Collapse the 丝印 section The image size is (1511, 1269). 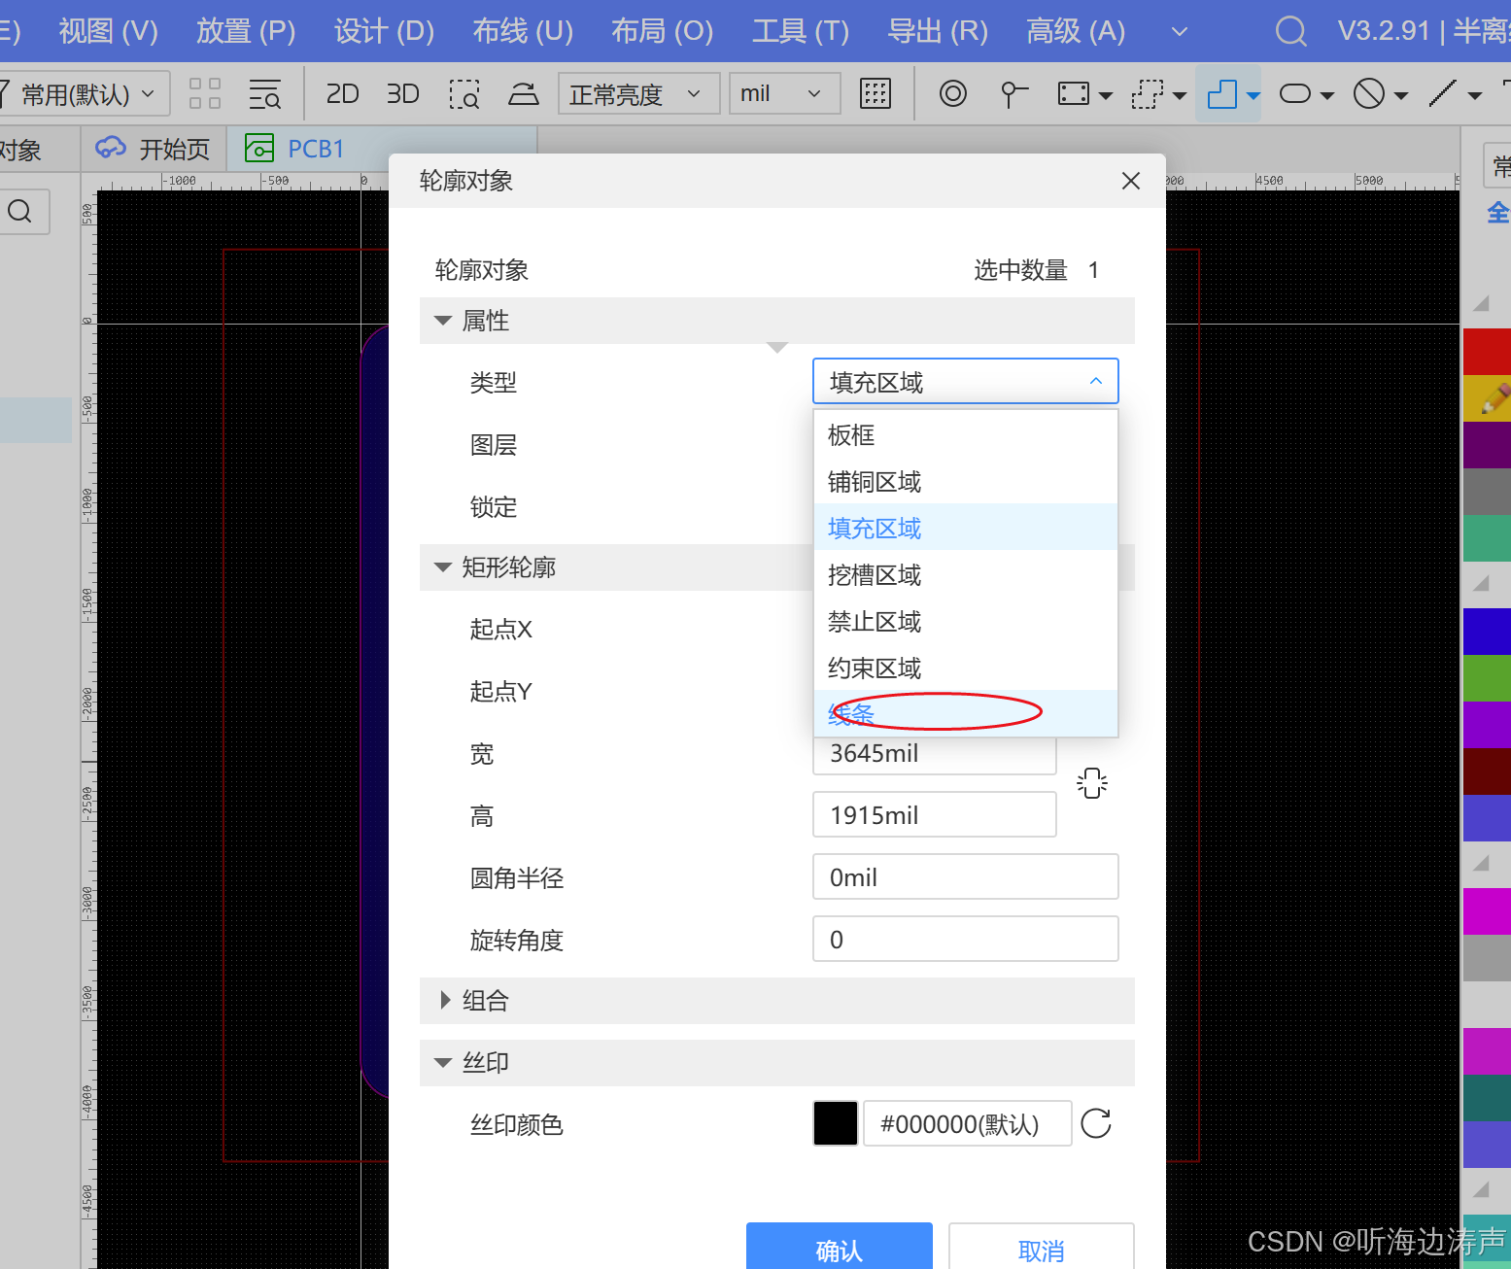(443, 1062)
